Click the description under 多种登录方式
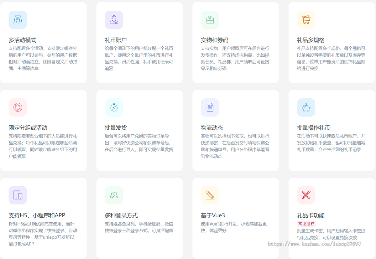The height and width of the screenshot is (259, 376). pyautogui.click(x=139, y=227)
